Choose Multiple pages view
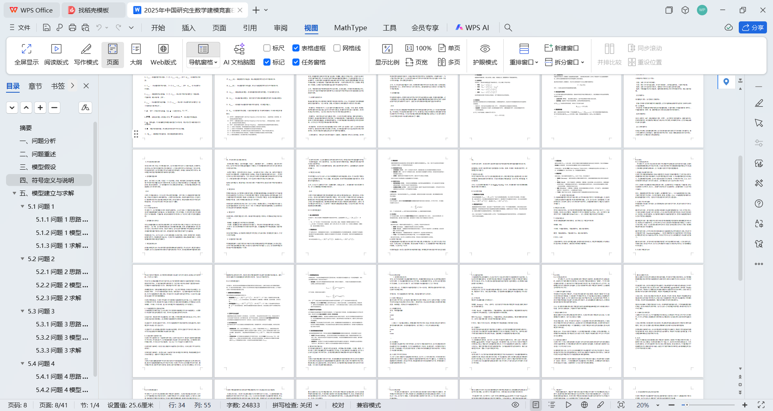This screenshot has height=411, width=773. coord(449,62)
